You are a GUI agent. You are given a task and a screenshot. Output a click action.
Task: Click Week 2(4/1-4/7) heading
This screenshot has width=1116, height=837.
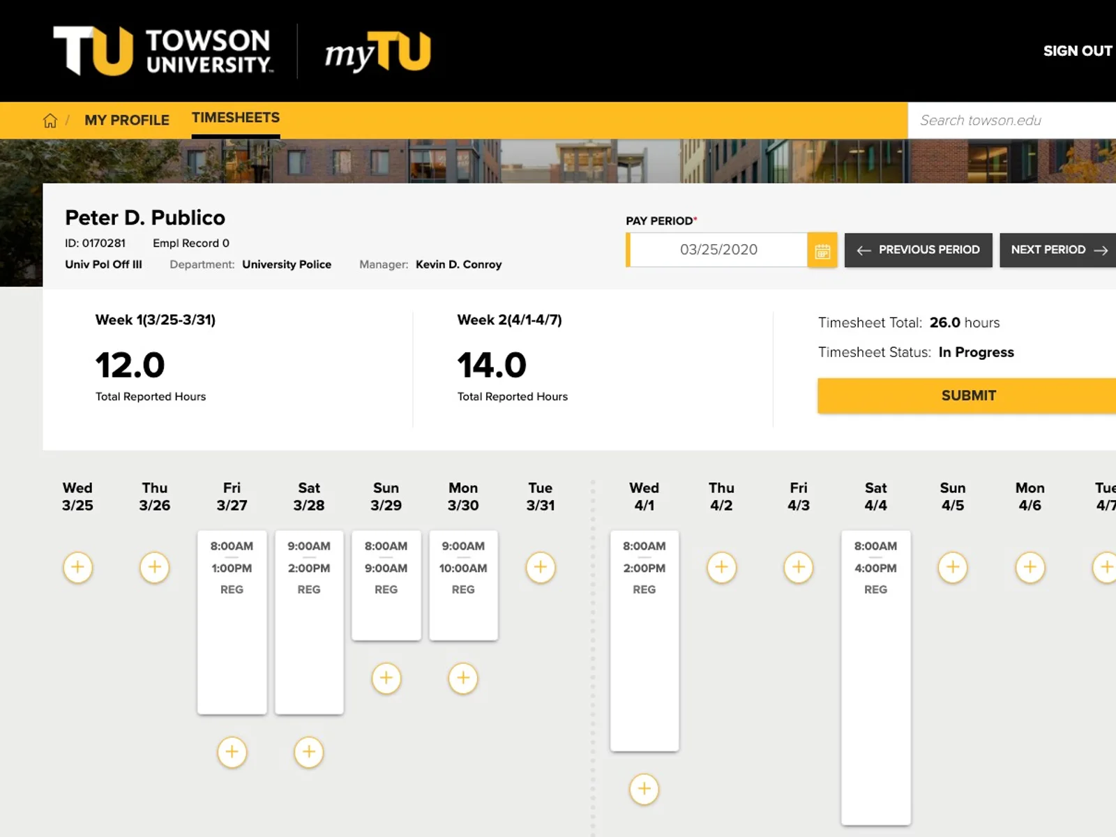510,320
